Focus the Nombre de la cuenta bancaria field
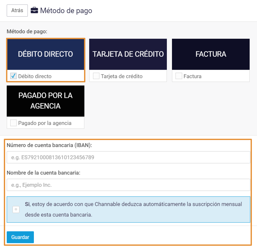The image size is (257, 248). [x=128, y=185]
